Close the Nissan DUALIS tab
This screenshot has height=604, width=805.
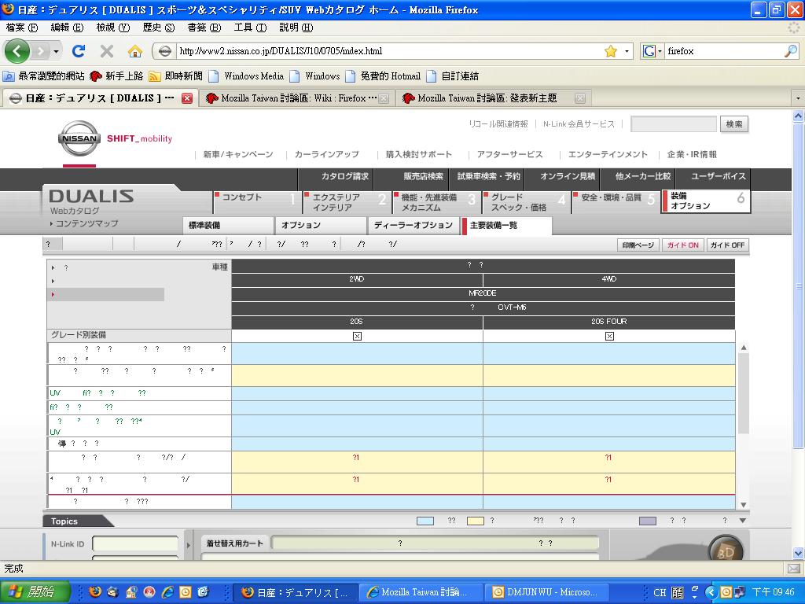click(187, 98)
